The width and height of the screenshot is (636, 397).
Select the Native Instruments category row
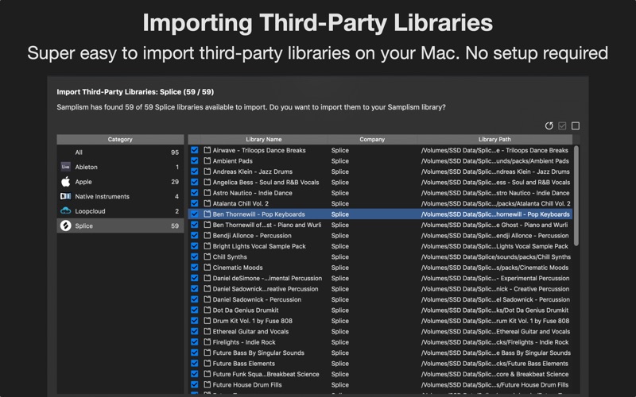120,196
